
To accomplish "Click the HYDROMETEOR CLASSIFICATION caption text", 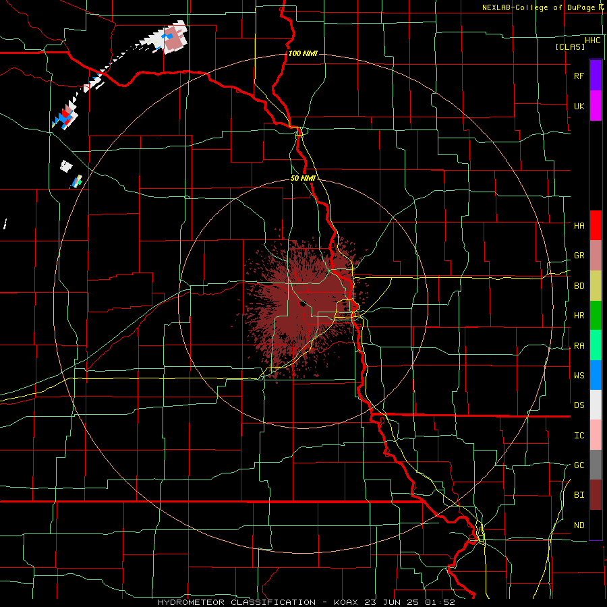I will pyautogui.click(x=237, y=602).
